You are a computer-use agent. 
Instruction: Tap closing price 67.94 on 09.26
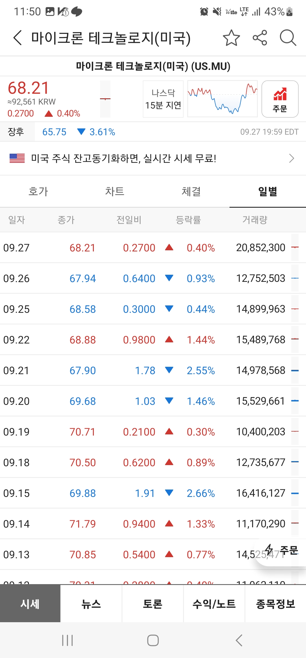pyautogui.click(x=83, y=278)
